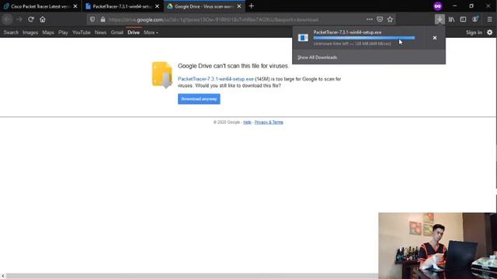Screen dimensions: 497x279
Task: Close the PacketTracer-7.3.1 document tab
Action: [157, 6]
